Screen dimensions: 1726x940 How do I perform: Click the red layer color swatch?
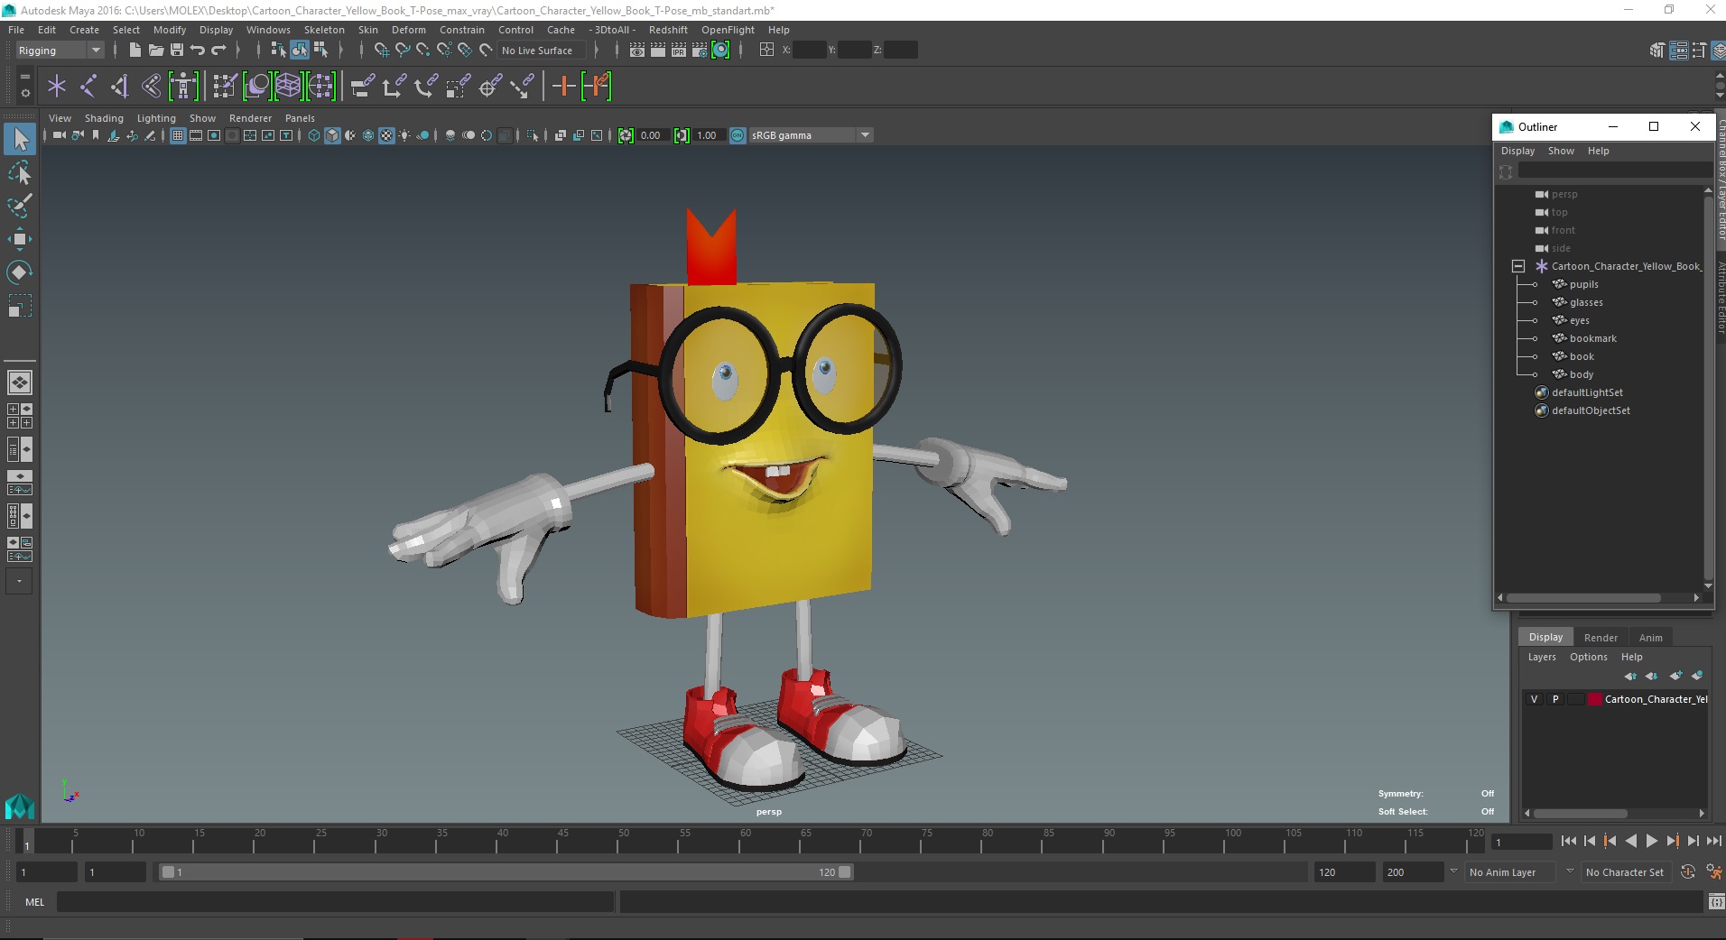[x=1595, y=699]
